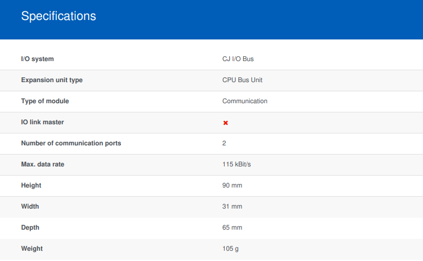
Task: Click the 'Communication' value
Action: pyautogui.click(x=245, y=101)
